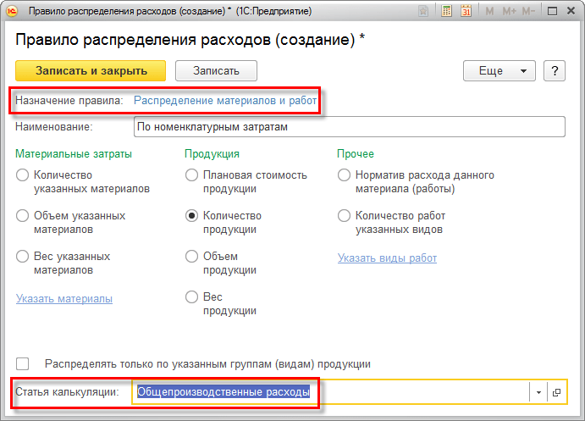This screenshot has height=421, width=585.
Task: Select Количество указанных материалов option
Action: click(x=22, y=175)
